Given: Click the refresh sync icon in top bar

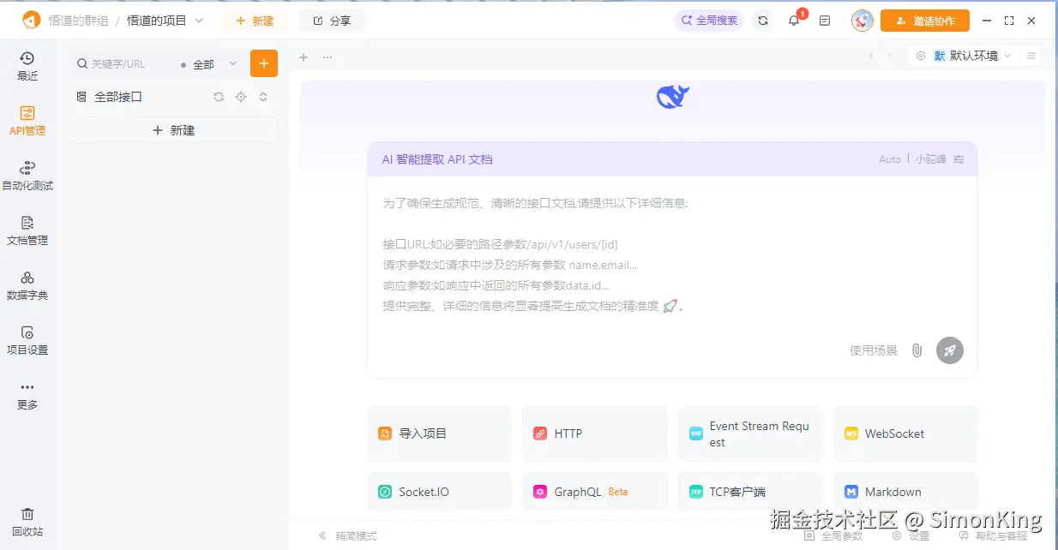Looking at the screenshot, I should click(x=763, y=21).
